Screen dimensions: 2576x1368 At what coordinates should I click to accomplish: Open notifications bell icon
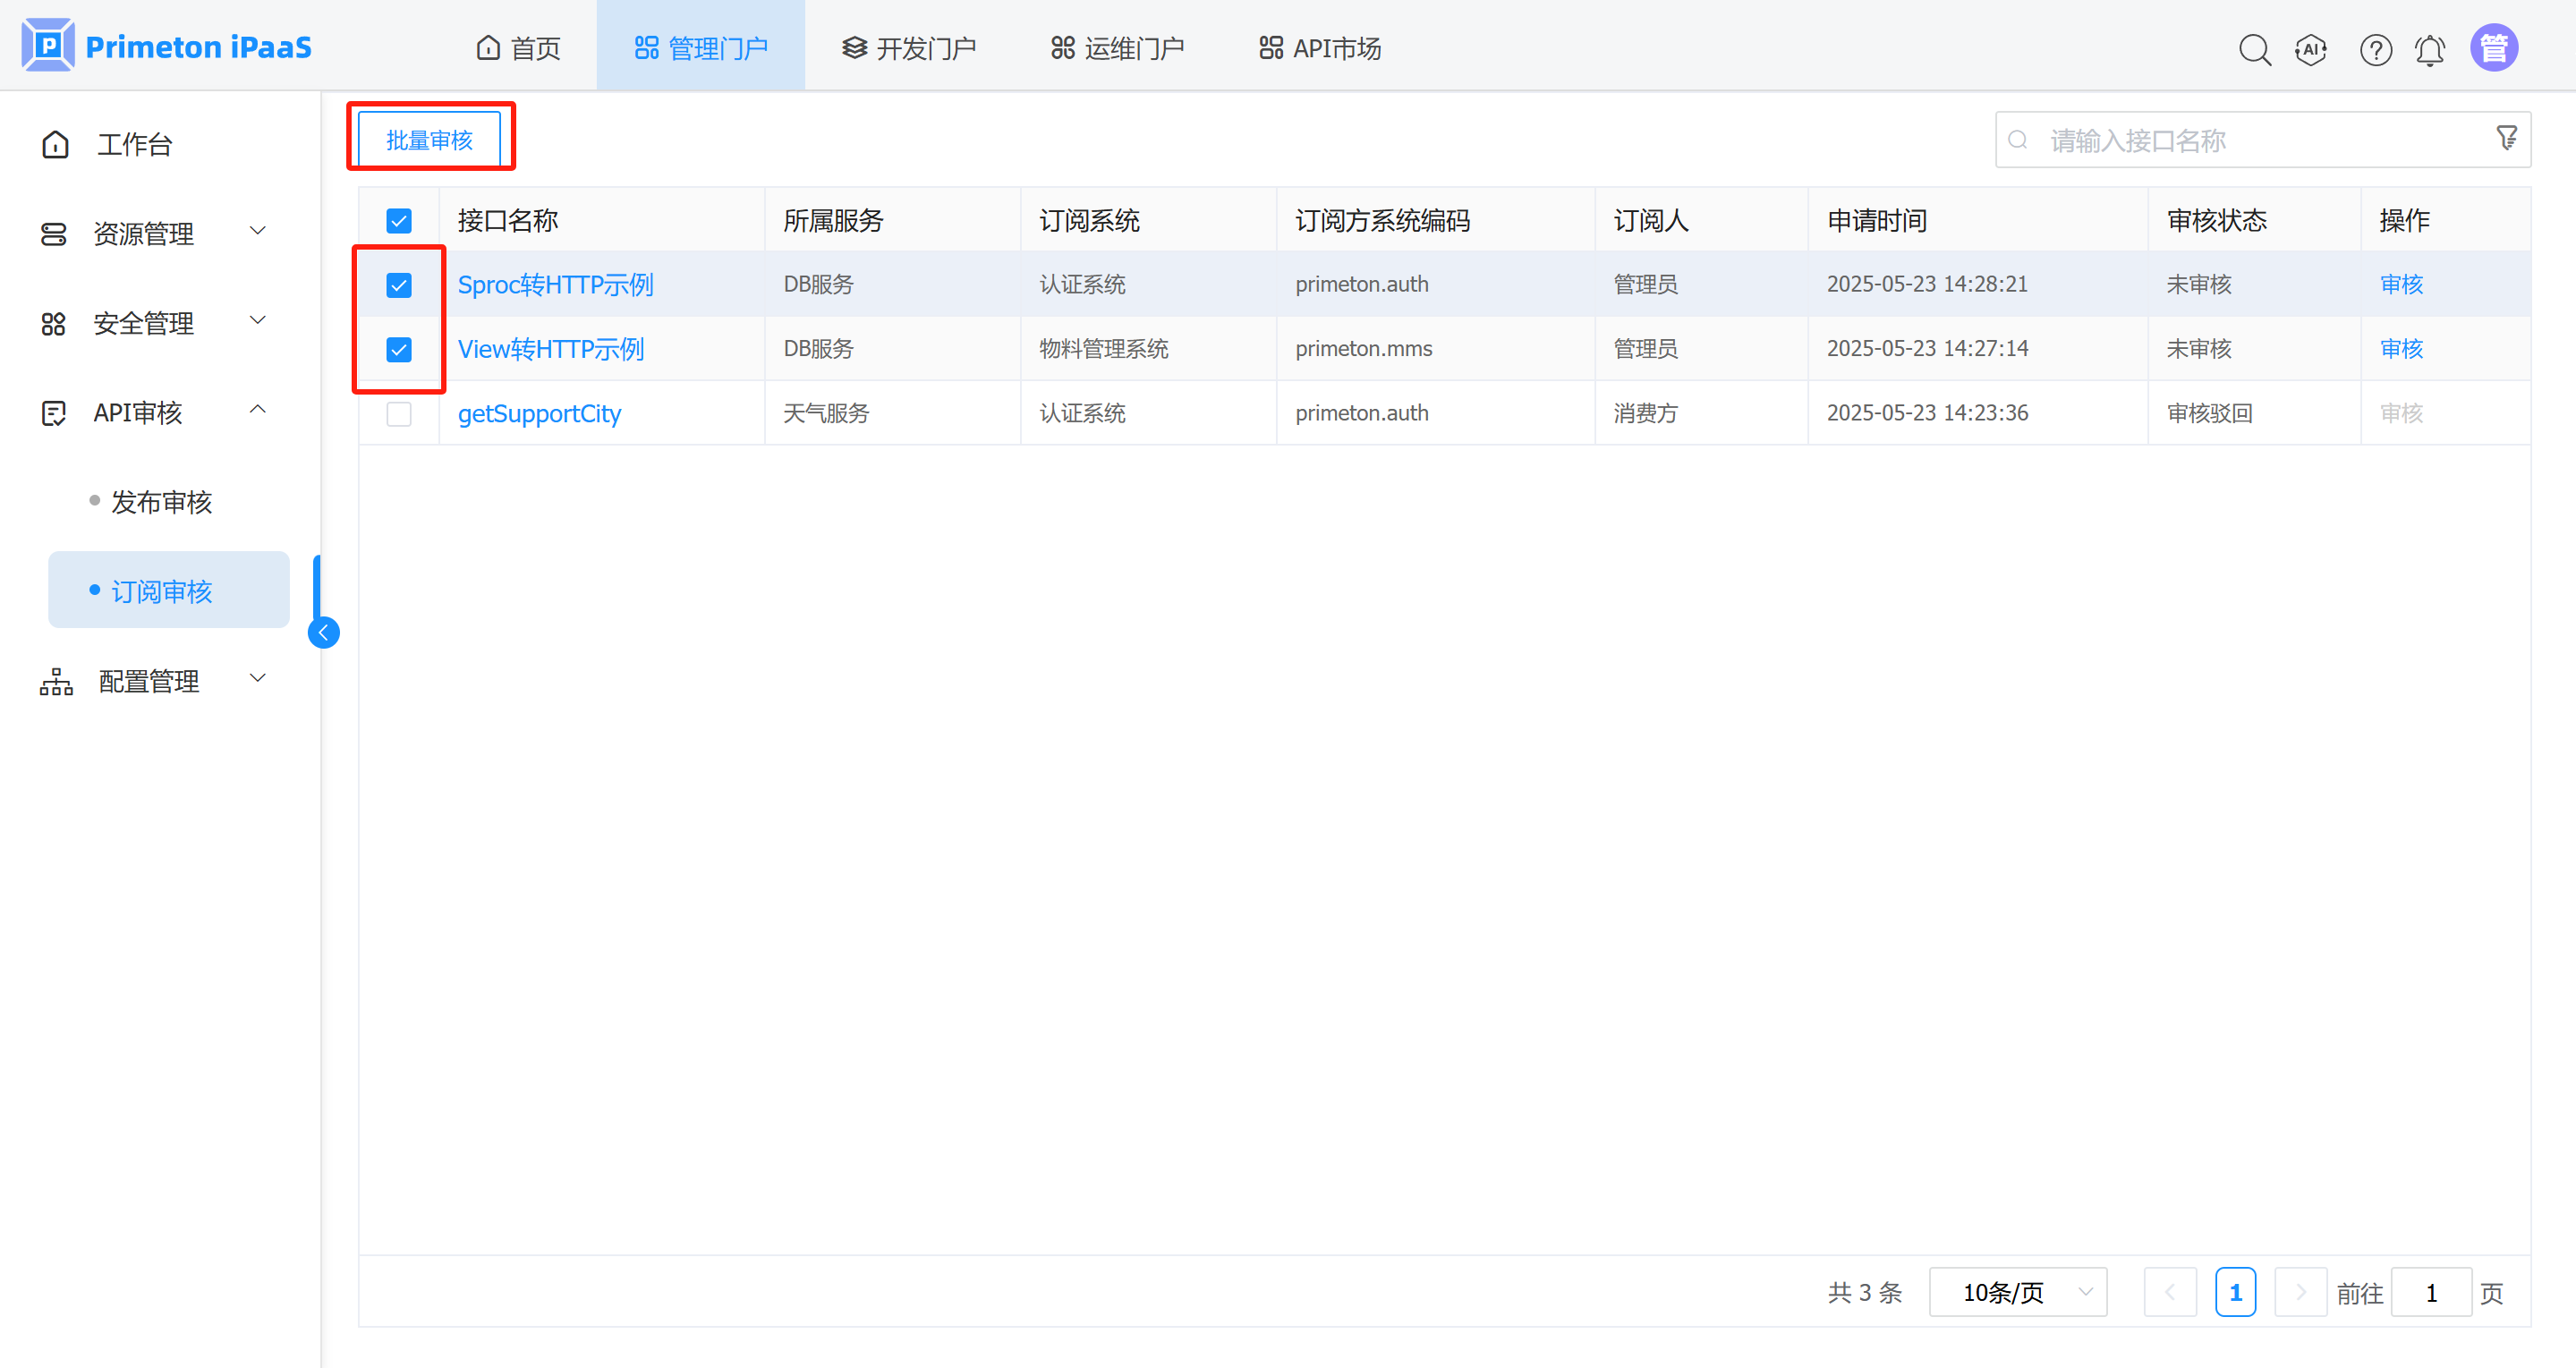(x=2430, y=49)
